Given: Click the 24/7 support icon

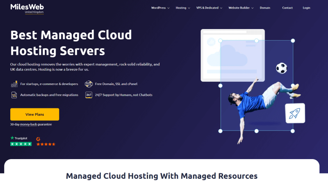Looking at the screenshot, I should coord(88,95).
